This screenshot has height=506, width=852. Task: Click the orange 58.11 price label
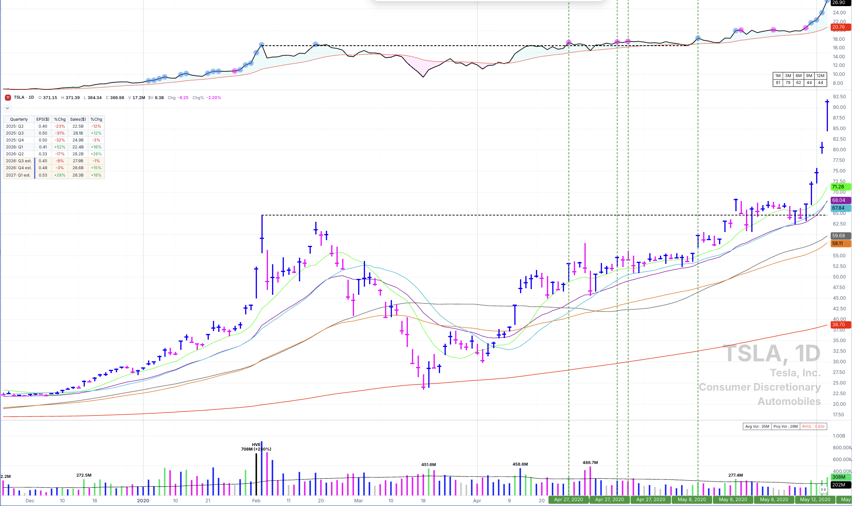tap(841, 243)
